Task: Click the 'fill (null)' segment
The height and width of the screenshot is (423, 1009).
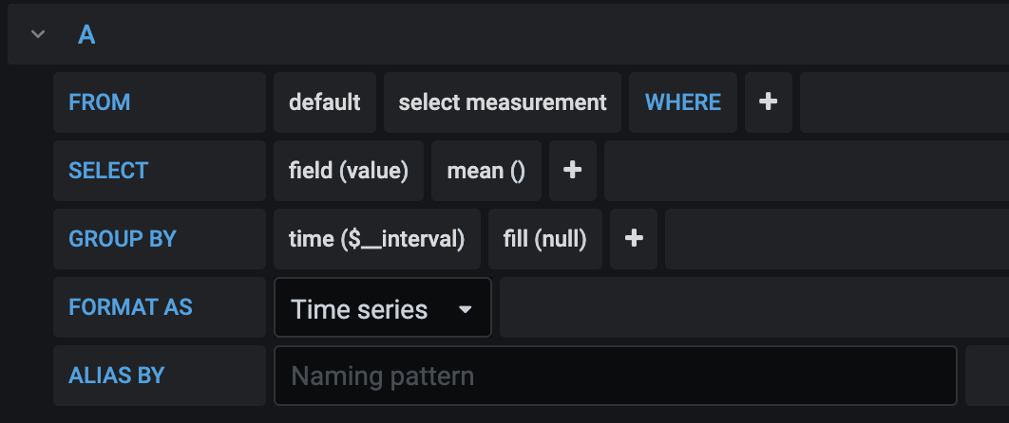Action: [x=545, y=238]
